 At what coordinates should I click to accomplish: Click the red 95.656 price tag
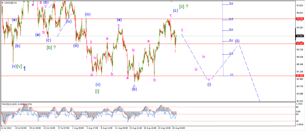(299, 19)
